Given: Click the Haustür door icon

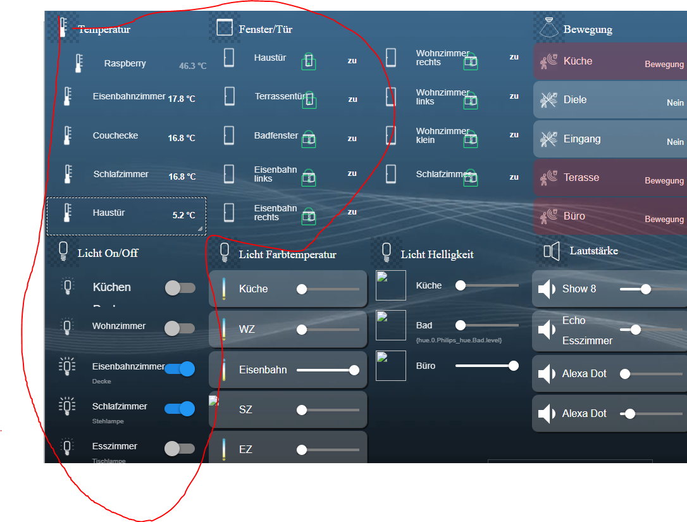Looking at the screenshot, I should [229, 58].
